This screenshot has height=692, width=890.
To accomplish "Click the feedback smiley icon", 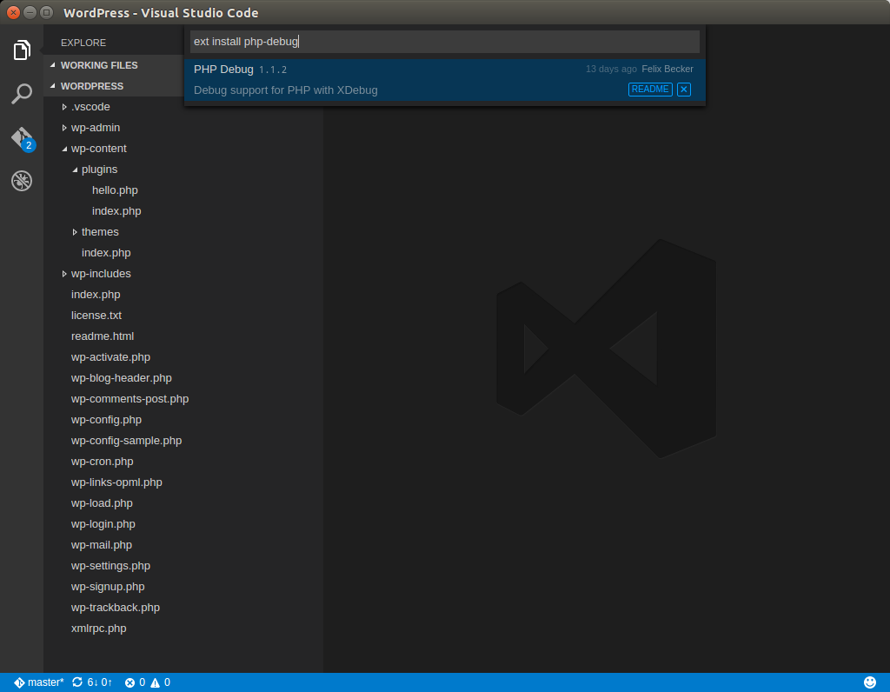I will tap(869, 682).
